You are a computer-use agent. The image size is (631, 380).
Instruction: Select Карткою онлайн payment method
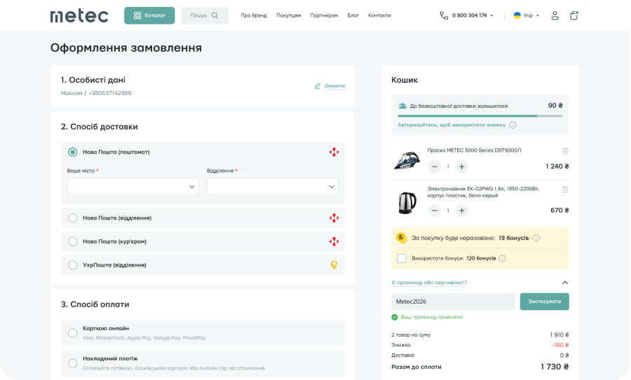tap(72, 333)
